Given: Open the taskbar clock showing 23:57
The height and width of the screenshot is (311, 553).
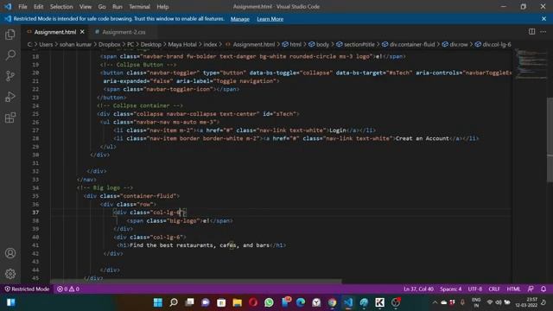Looking at the screenshot, I should pos(526,302).
